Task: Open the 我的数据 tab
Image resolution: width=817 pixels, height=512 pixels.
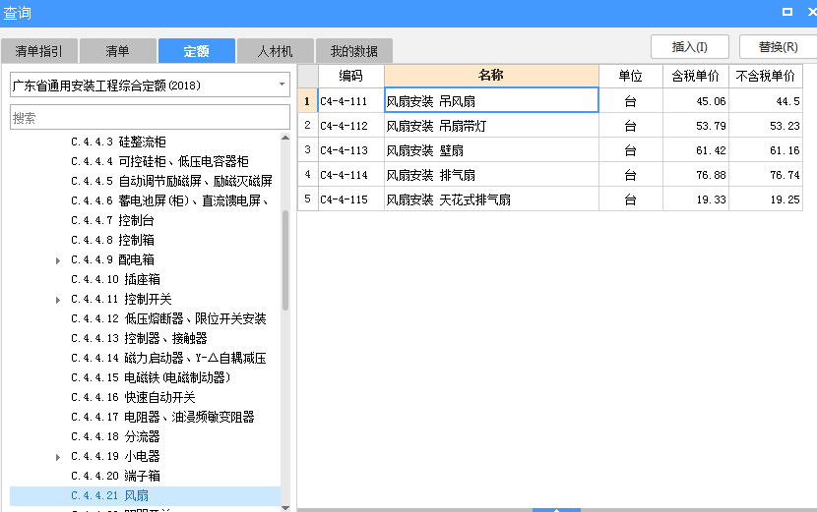Action: click(354, 51)
